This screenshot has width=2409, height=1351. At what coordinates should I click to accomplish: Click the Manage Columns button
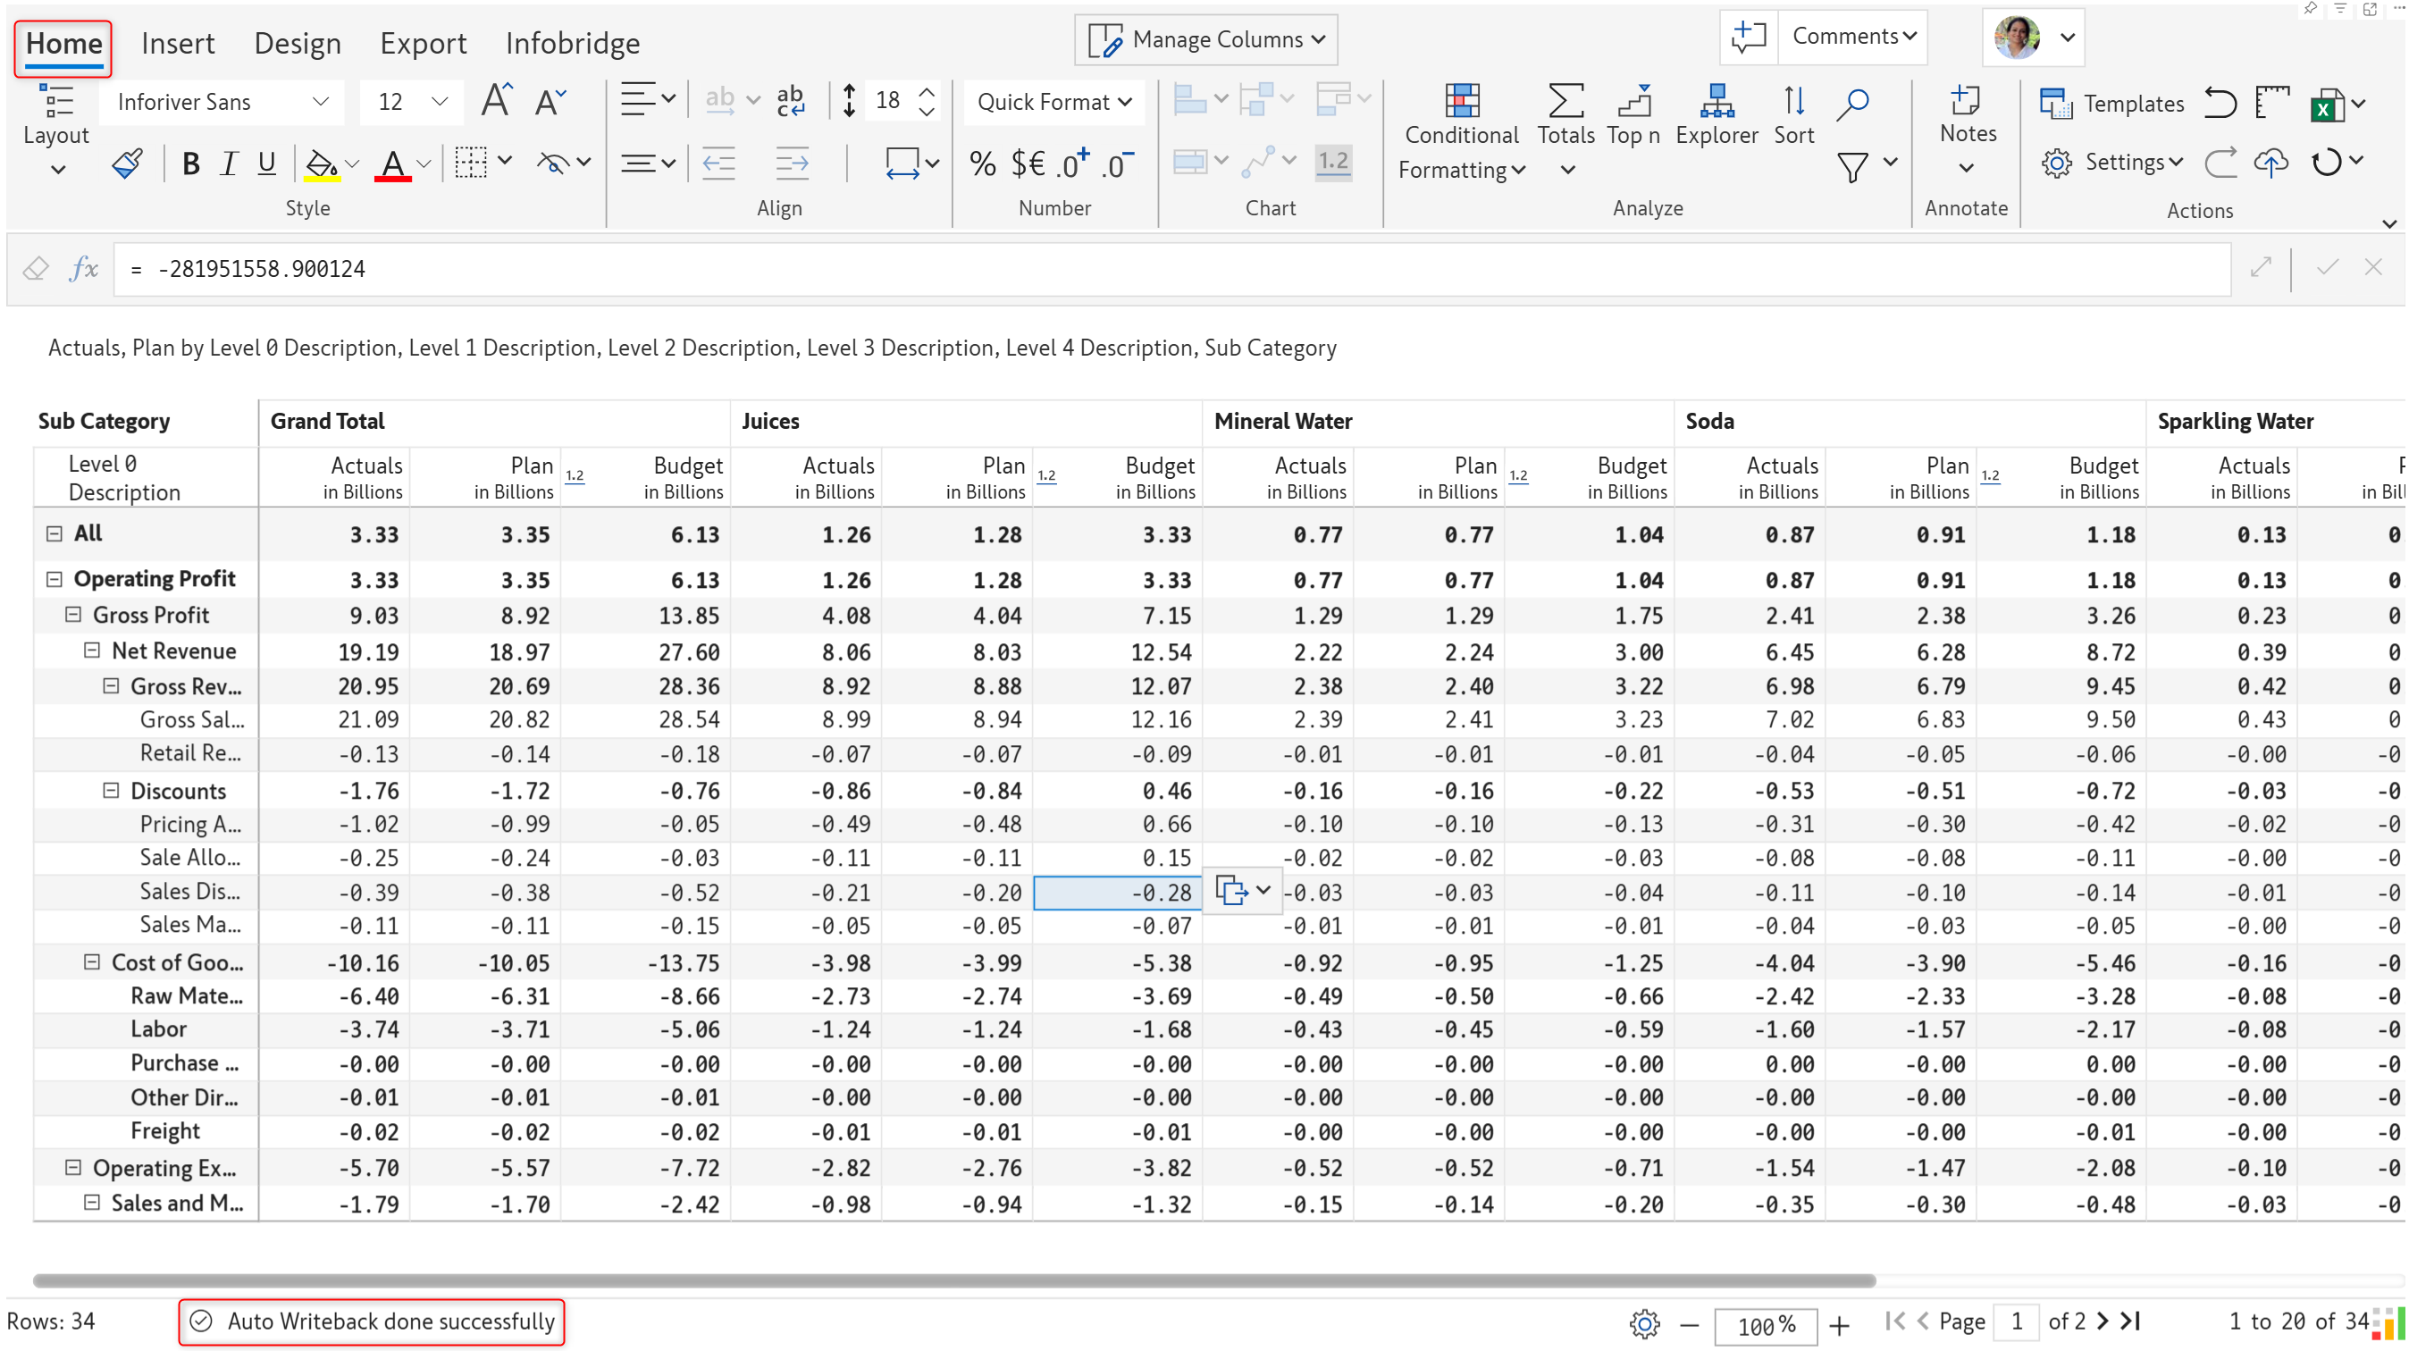click(1206, 39)
